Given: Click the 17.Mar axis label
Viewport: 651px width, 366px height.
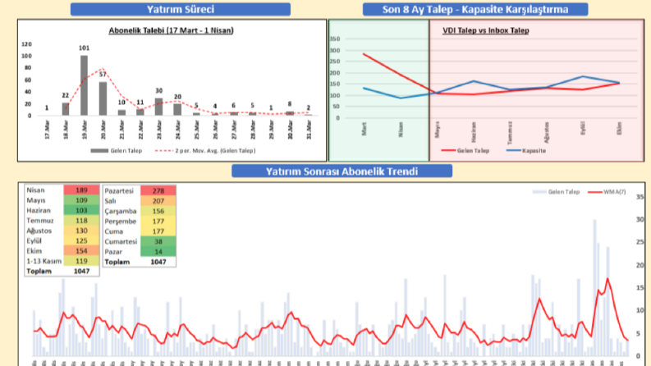Looking at the screenshot, I should click(47, 130).
